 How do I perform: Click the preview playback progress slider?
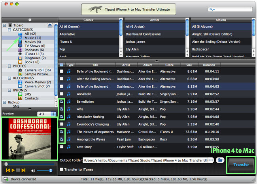30,164
